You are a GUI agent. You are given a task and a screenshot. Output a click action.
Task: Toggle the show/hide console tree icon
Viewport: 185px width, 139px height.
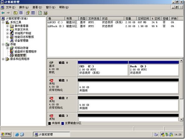pos(21,13)
